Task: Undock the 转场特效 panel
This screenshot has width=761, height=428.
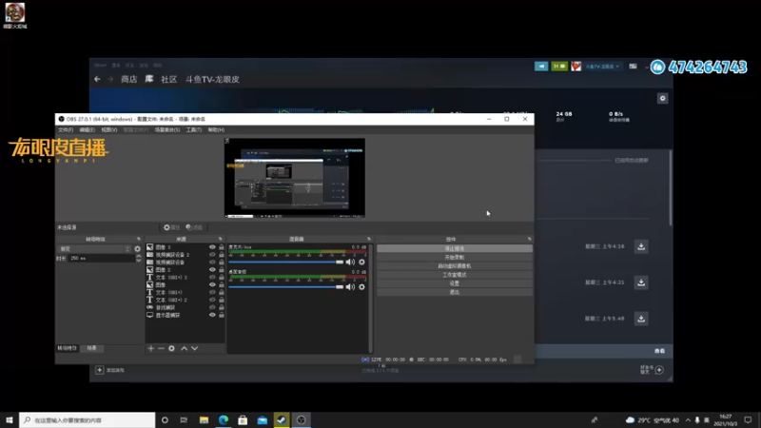Action: [139, 240]
